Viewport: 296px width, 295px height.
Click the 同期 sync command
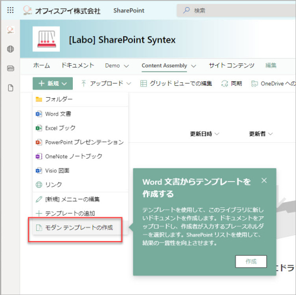pyautogui.click(x=231, y=84)
